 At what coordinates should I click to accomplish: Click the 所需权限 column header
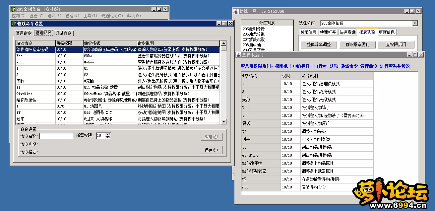69,43
